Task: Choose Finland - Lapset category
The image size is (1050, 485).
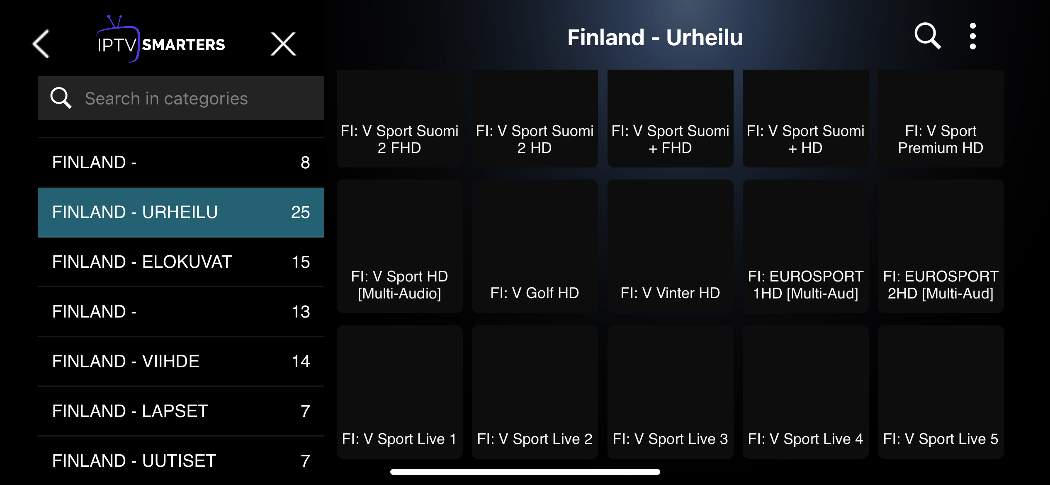Action: click(x=181, y=411)
